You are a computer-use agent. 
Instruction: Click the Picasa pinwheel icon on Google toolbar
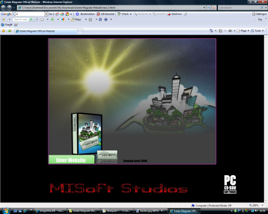coord(62,14)
